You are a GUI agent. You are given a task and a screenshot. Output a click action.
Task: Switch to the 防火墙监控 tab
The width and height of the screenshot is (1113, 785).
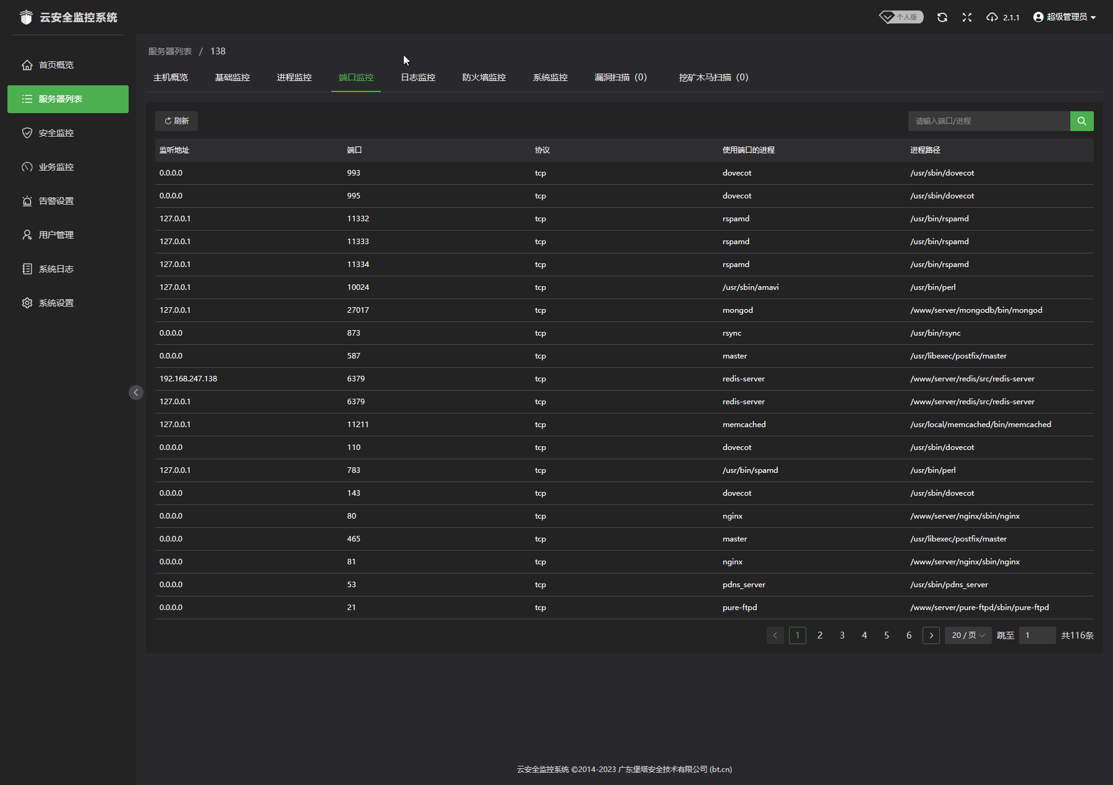pyautogui.click(x=484, y=77)
